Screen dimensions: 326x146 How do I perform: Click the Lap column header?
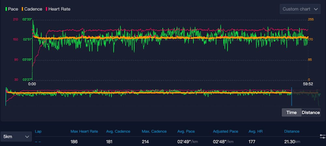coord(38,131)
